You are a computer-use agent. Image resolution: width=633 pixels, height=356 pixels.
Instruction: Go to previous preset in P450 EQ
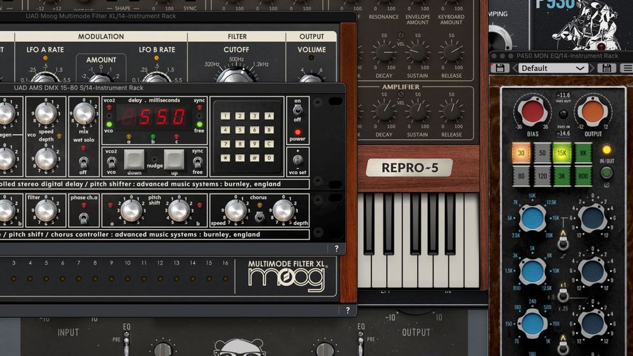click(x=515, y=68)
